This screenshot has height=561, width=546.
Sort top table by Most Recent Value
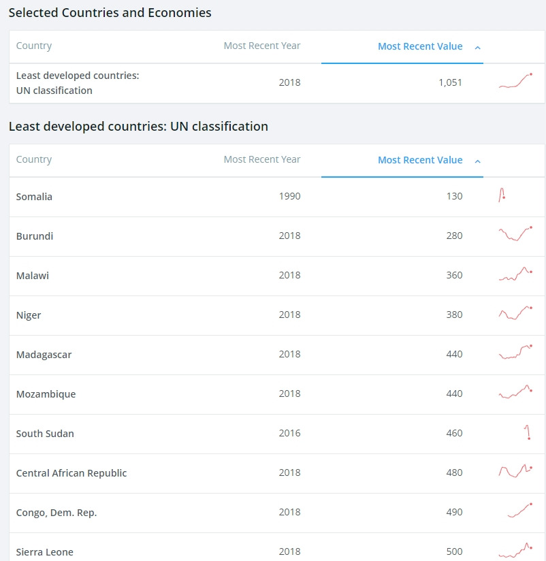tap(419, 46)
